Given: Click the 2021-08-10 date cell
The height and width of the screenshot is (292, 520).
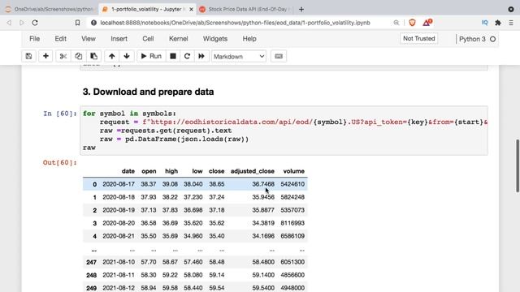Looking at the screenshot, I should 119,262.
